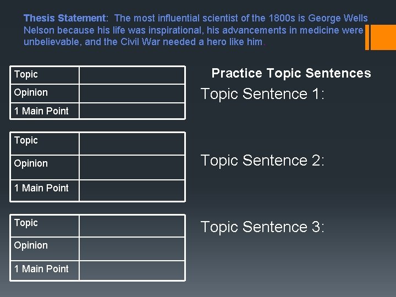Image resolution: width=396 pixels, height=297 pixels.
Task: Click empty Topic cell in second table
Action: coord(132,144)
